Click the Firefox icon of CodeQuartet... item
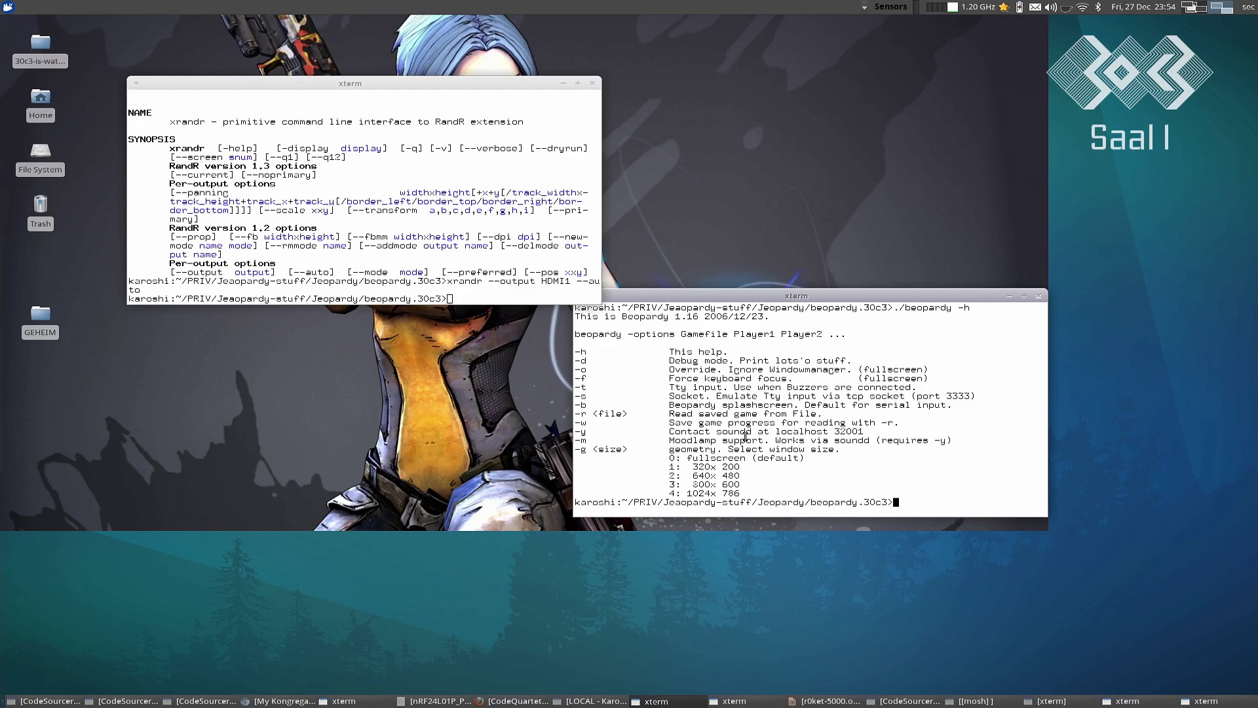1258x708 pixels. click(x=480, y=701)
